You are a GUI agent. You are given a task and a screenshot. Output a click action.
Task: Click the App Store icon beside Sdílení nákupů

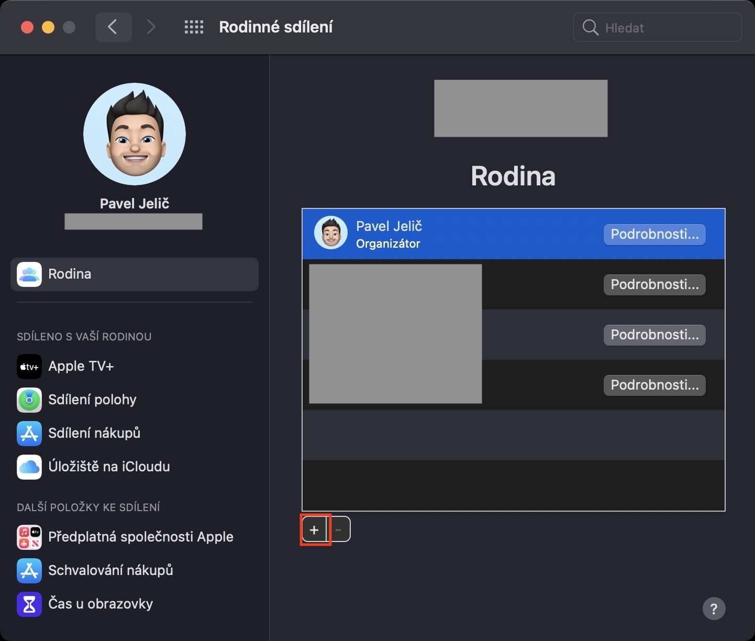click(29, 434)
